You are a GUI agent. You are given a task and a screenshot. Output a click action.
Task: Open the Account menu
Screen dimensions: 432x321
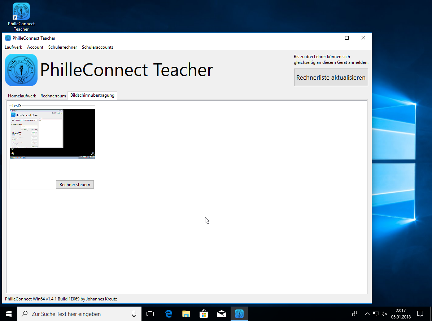pyautogui.click(x=35, y=47)
